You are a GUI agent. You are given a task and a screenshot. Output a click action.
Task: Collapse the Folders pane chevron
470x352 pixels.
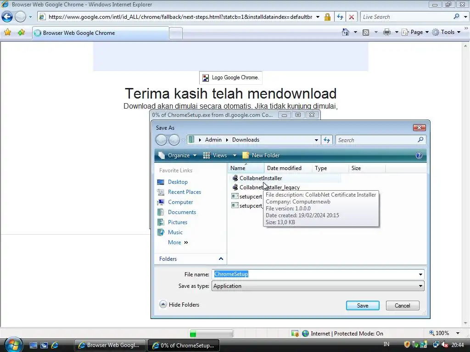tap(221, 258)
